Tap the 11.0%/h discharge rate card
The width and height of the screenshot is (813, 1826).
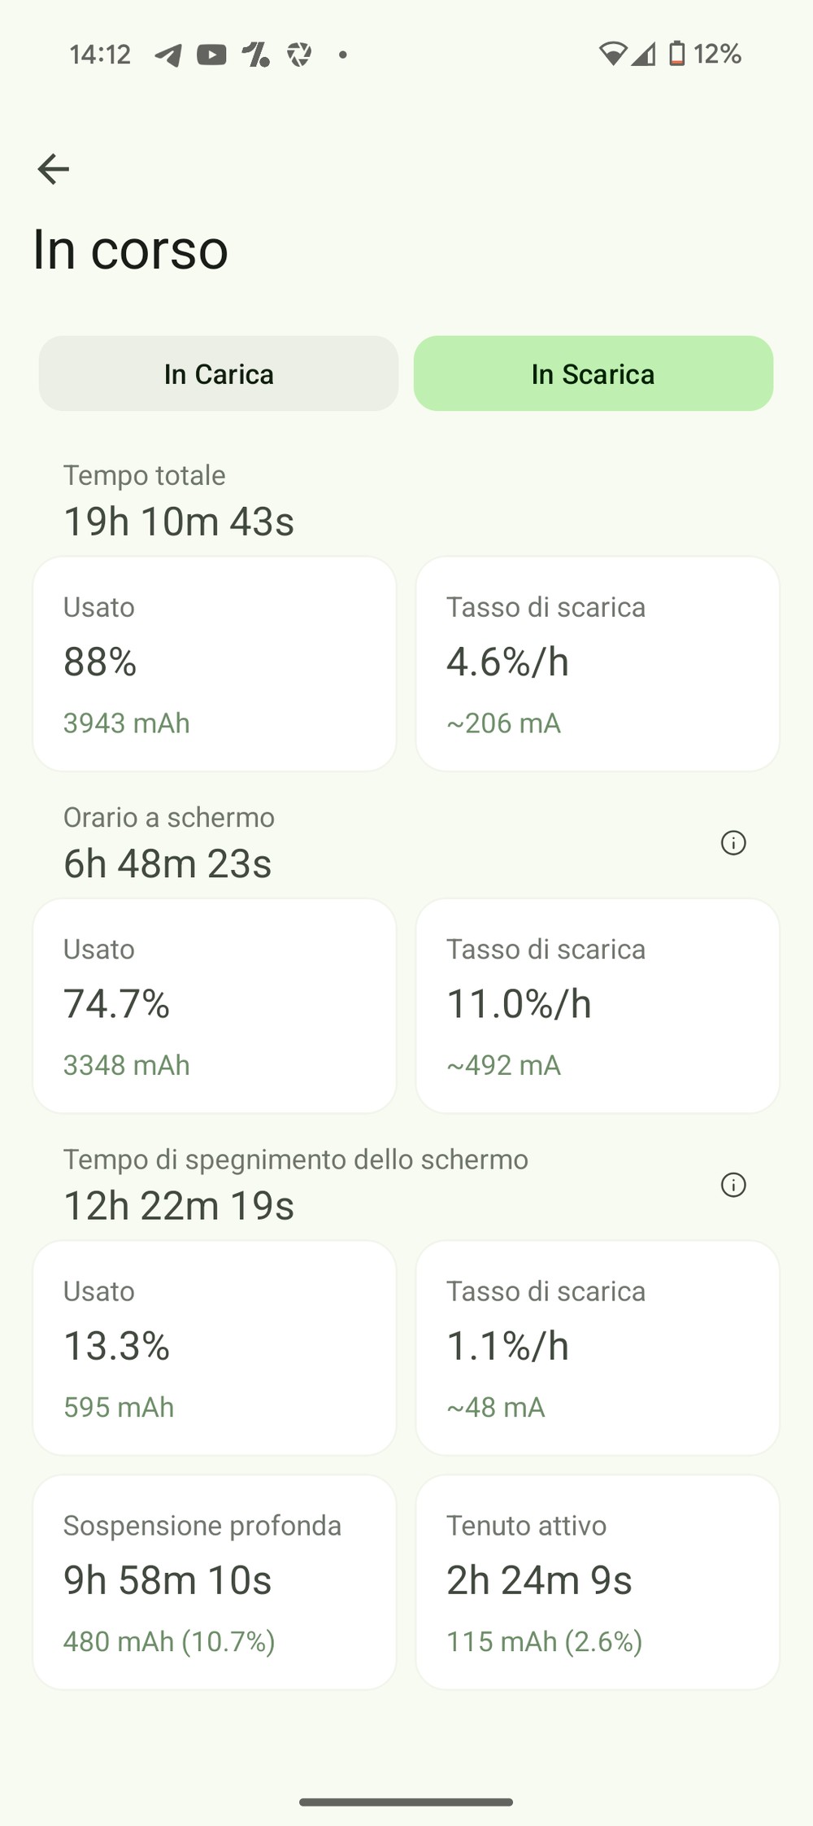click(598, 1006)
